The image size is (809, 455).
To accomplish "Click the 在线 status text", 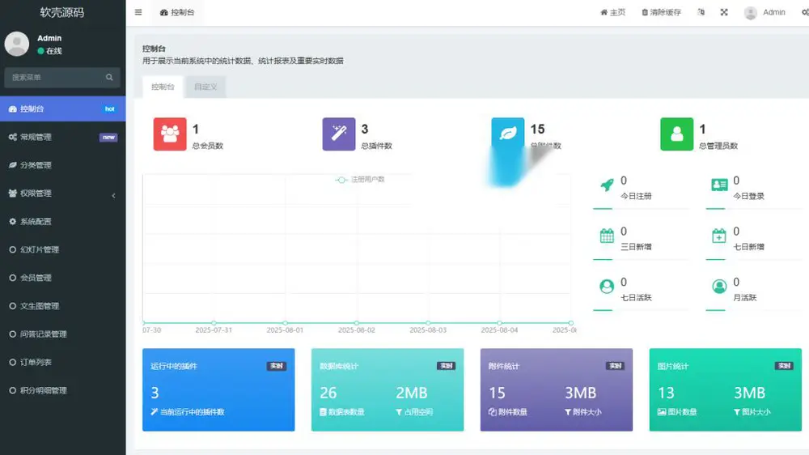I will 53,51.
